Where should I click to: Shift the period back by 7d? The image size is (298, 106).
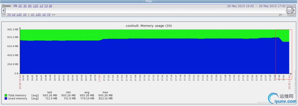(x=9, y=15)
